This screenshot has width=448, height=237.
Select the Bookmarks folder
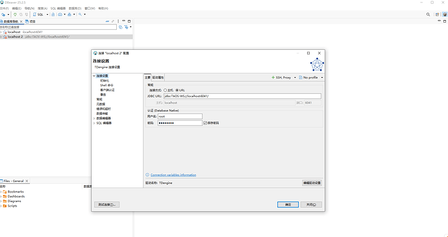pos(16,192)
